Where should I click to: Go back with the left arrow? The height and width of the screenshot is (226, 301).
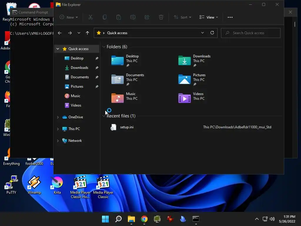(x=60, y=33)
